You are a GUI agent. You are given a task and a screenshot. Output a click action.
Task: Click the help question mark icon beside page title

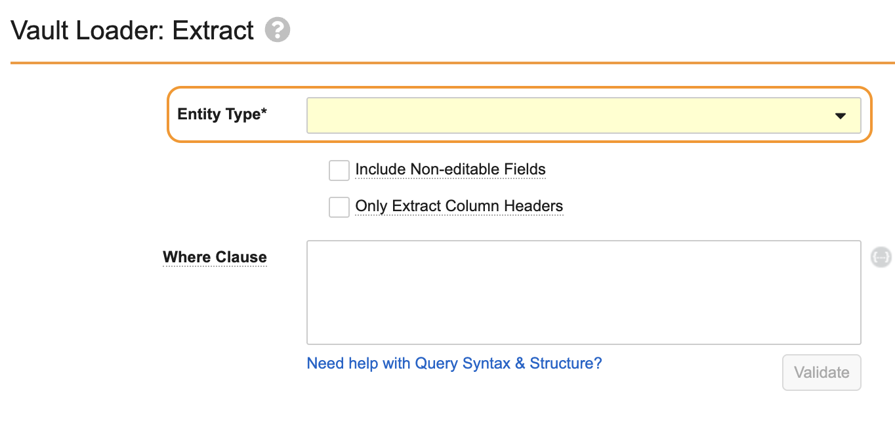click(x=278, y=30)
